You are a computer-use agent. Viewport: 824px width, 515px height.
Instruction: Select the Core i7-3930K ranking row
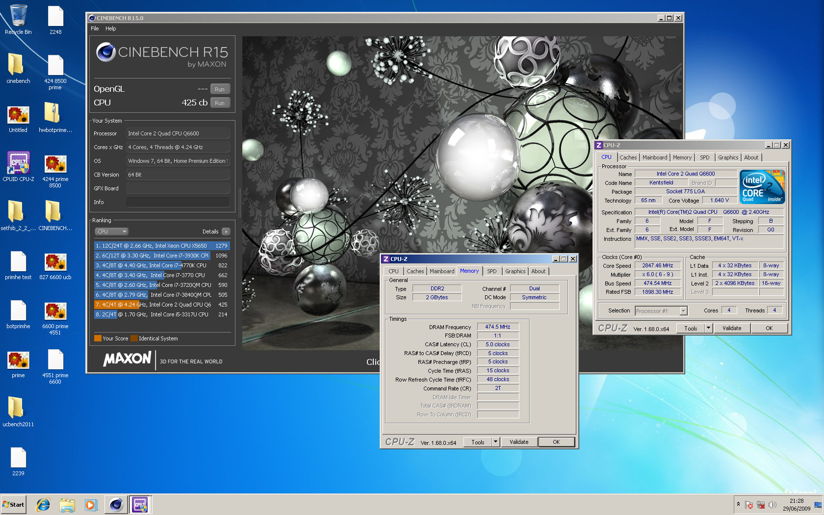pyautogui.click(x=162, y=256)
